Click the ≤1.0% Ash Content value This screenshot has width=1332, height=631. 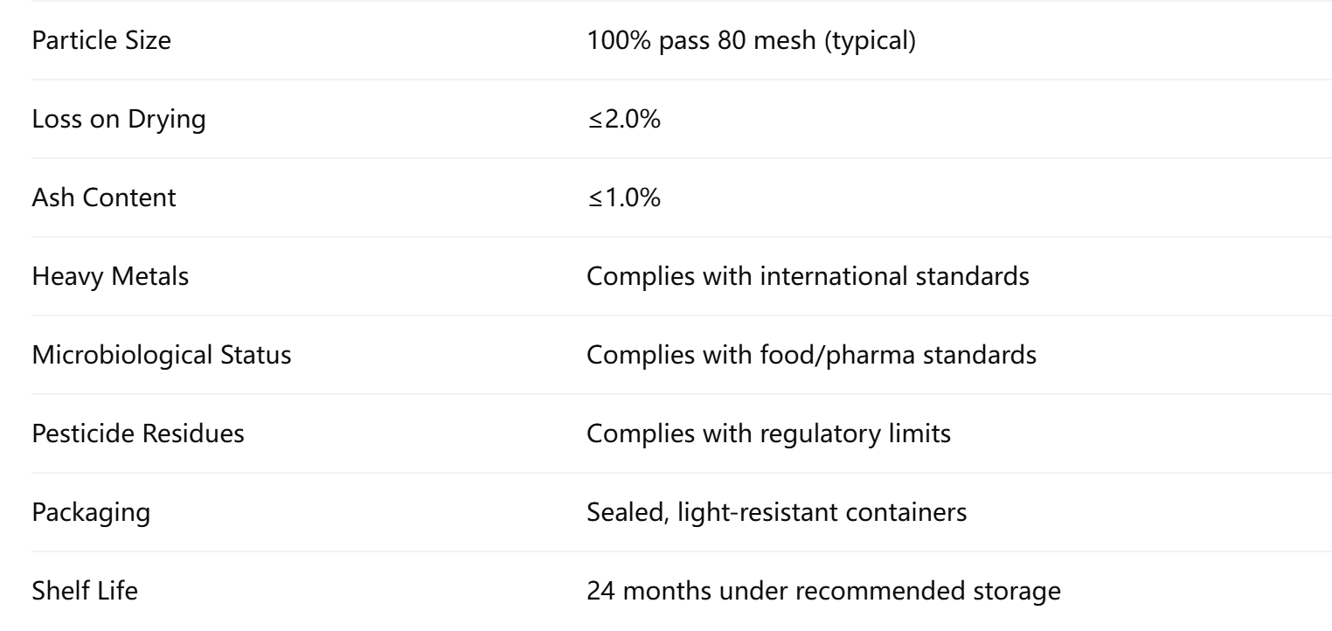[x=623, y=198]
